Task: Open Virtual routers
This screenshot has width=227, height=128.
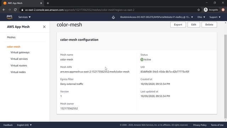Action: click(19, 65)
